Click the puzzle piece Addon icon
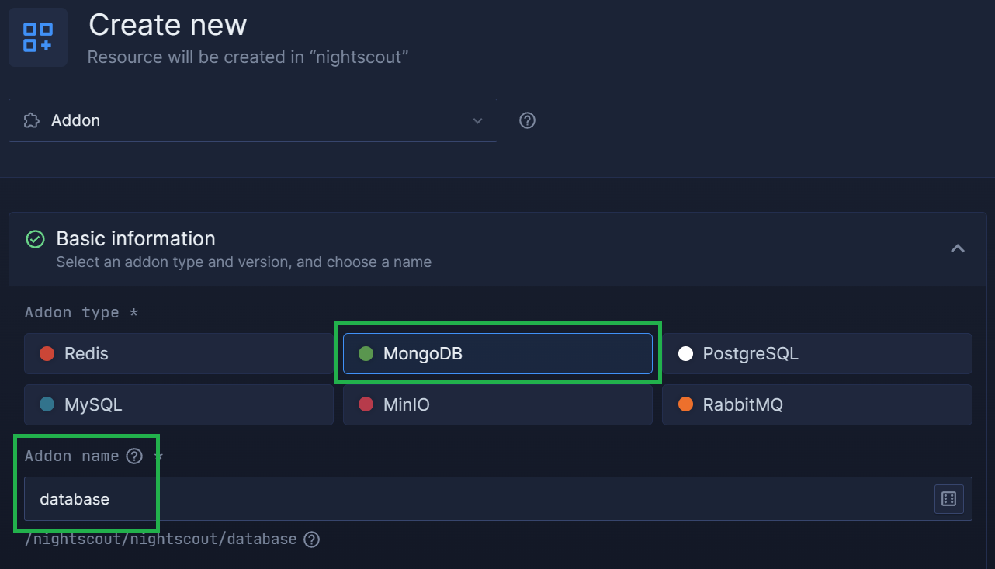The width and height of the screenshot is (995, 569). tap(31, 120)
